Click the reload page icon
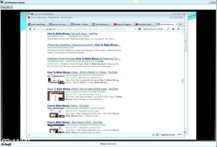Viewport: 217px width, 147px height. point(135,29)
